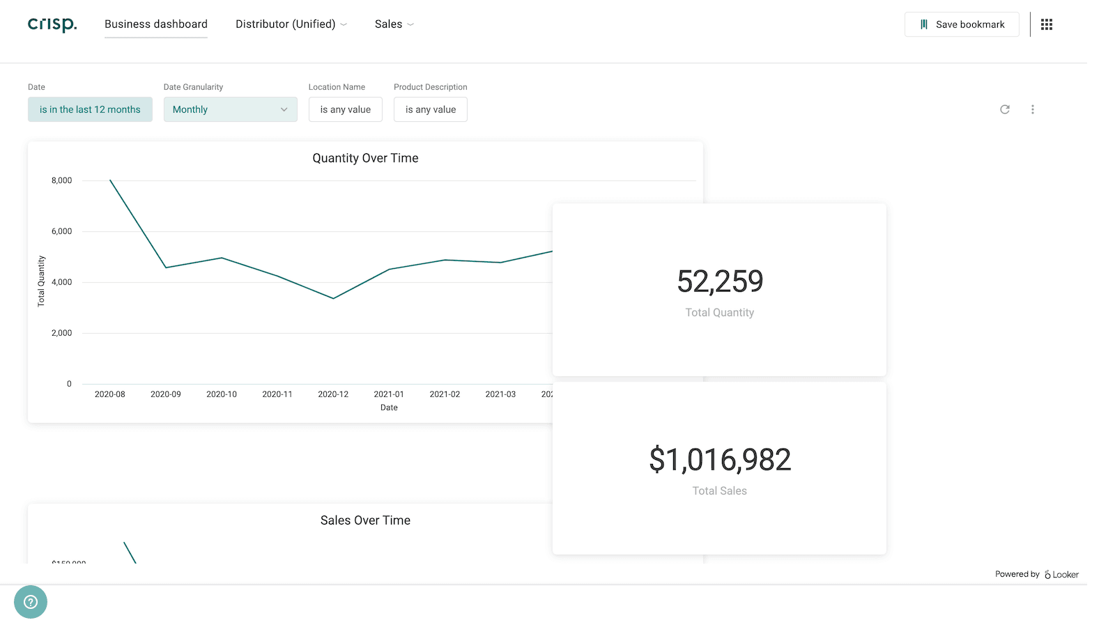Click the Total Sales tile
Viewport: 1115px width, 627px height.
coord(719,468)
